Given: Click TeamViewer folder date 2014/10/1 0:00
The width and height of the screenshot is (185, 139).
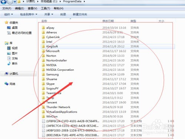Looking at the screenshot, I should 112,93.
